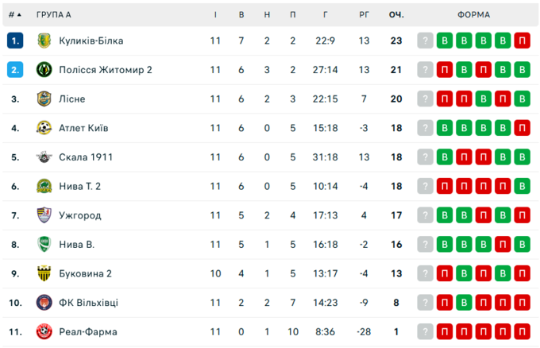Sort table by РГ goal difference
The image size is (540, 348).
pyautogui.click(x=364, y=14)
